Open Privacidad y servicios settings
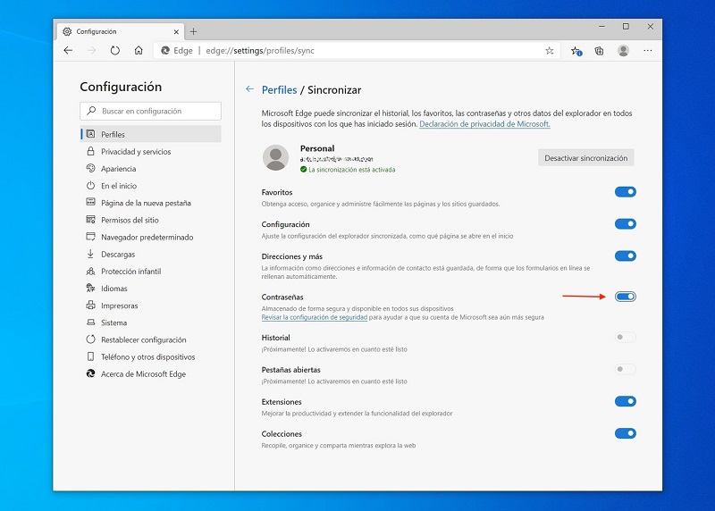Viewport: 715px width, 511px height. pos(150,151)
